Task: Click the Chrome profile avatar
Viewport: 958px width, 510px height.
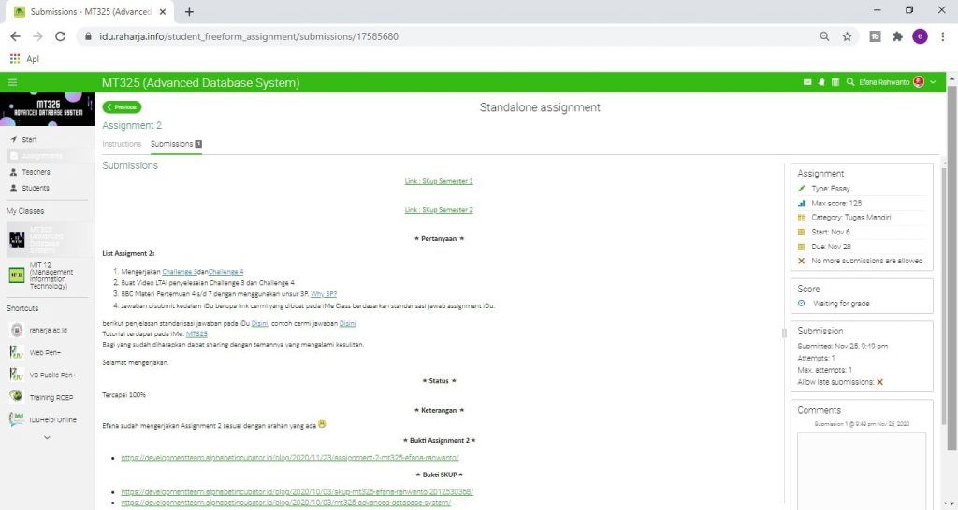Action: (920, 36)
